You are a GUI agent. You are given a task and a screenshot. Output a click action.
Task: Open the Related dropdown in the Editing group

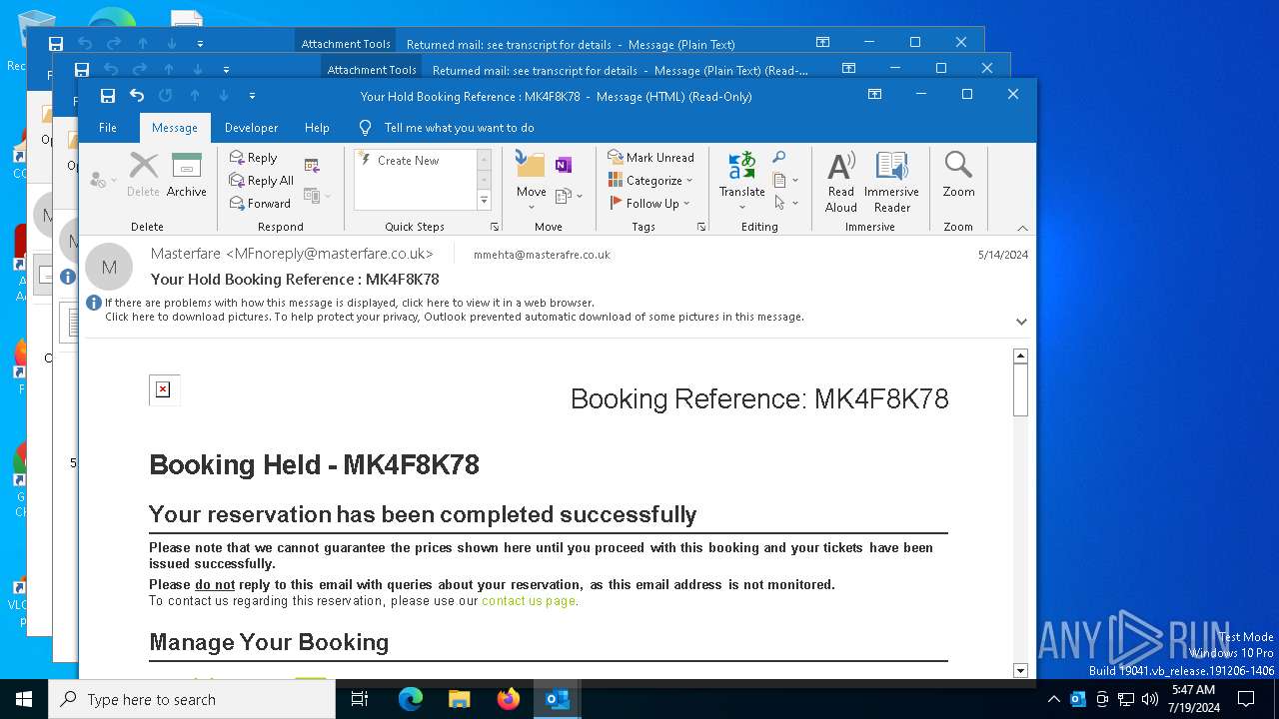coord(785,181)
